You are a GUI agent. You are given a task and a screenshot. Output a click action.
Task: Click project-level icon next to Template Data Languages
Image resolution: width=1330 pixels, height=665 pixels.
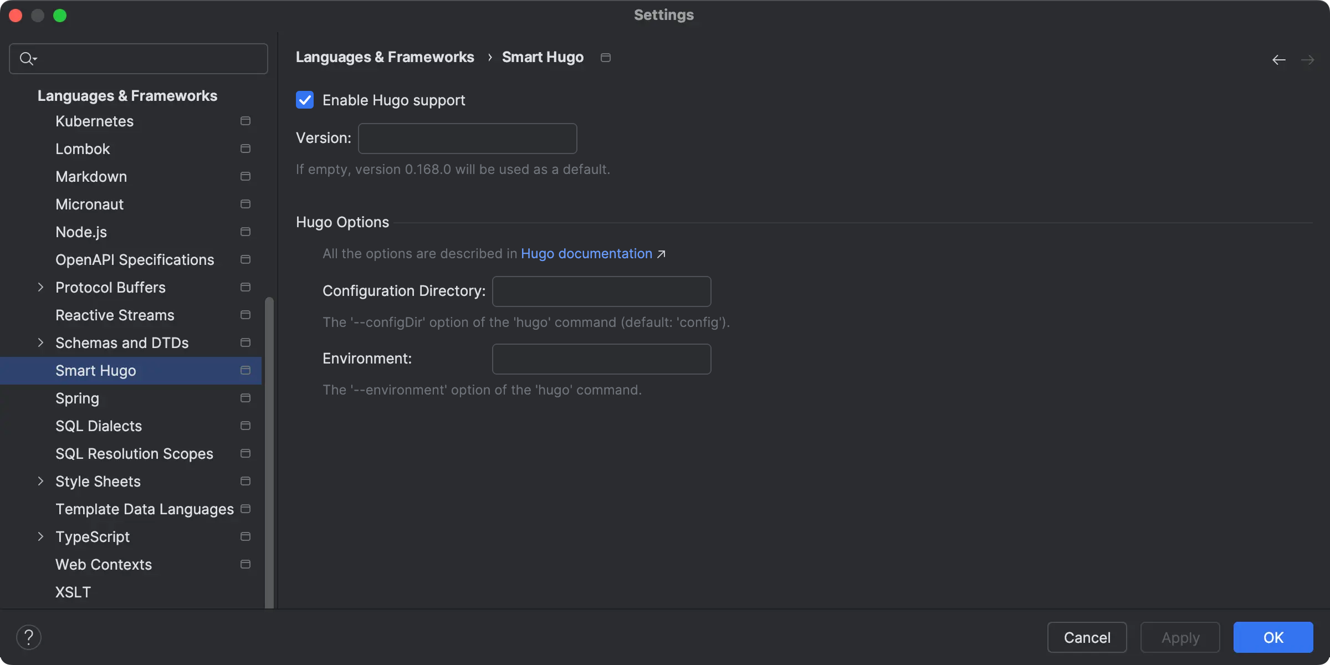[x=245, y=509]
